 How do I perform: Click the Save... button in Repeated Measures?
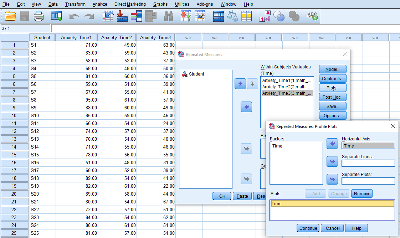333,107
